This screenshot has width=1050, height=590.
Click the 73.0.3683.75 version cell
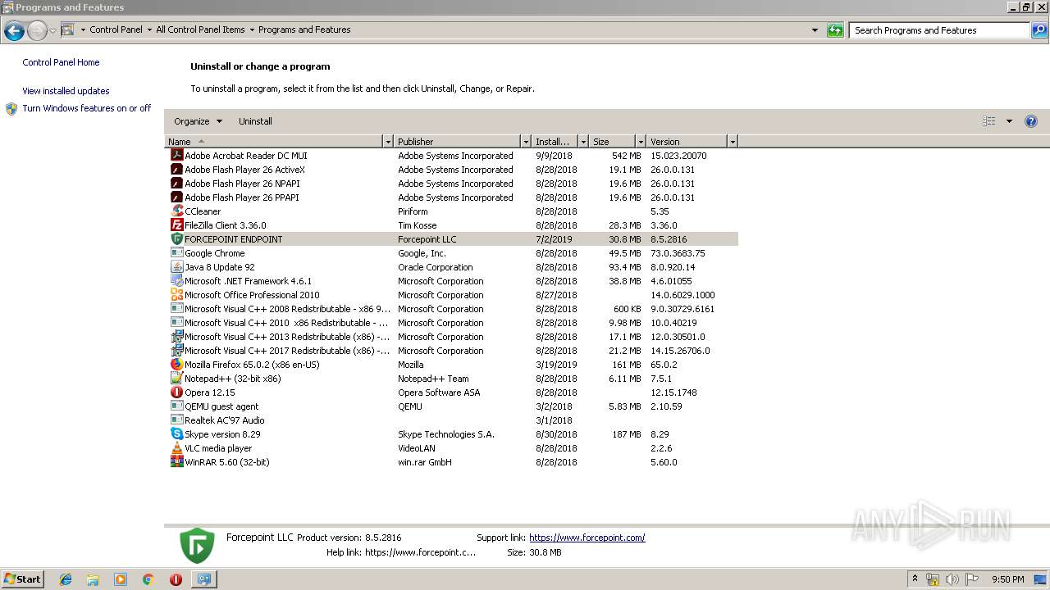click(x=678, y=253)
